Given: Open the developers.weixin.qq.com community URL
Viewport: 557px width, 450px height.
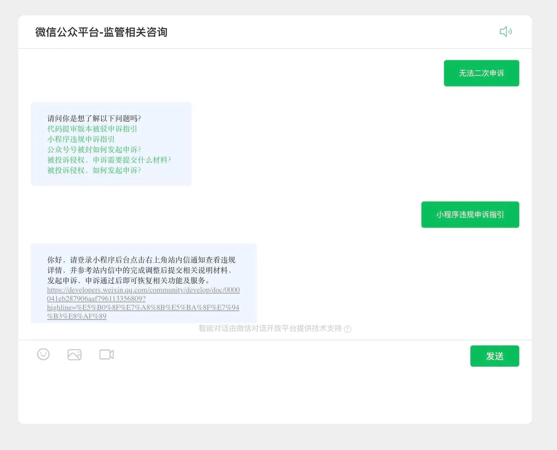Looking at the screenshot, I should point(143,303).
